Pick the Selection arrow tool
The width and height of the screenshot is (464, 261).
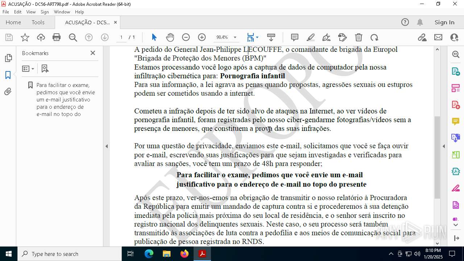tap(154, 37)
